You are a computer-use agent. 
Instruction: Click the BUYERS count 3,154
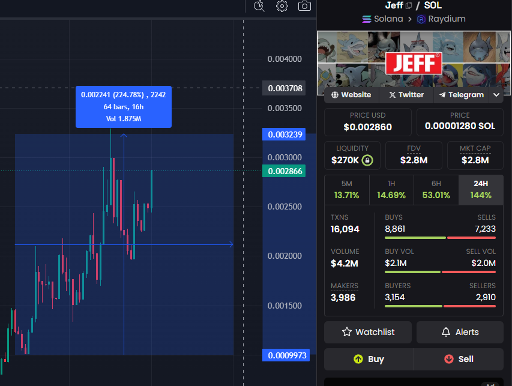pyautogui.click(x=395, y=298)
